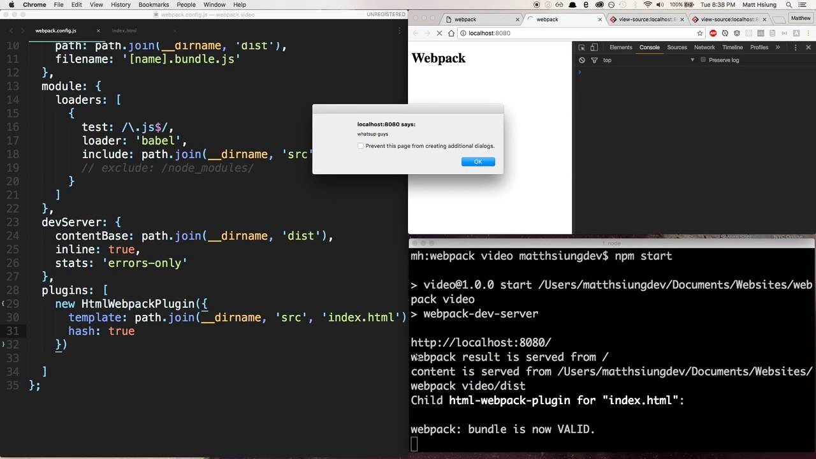Click the red Adblock Plus extension icon
Screen dimensions: 816x459
[713, 33]
